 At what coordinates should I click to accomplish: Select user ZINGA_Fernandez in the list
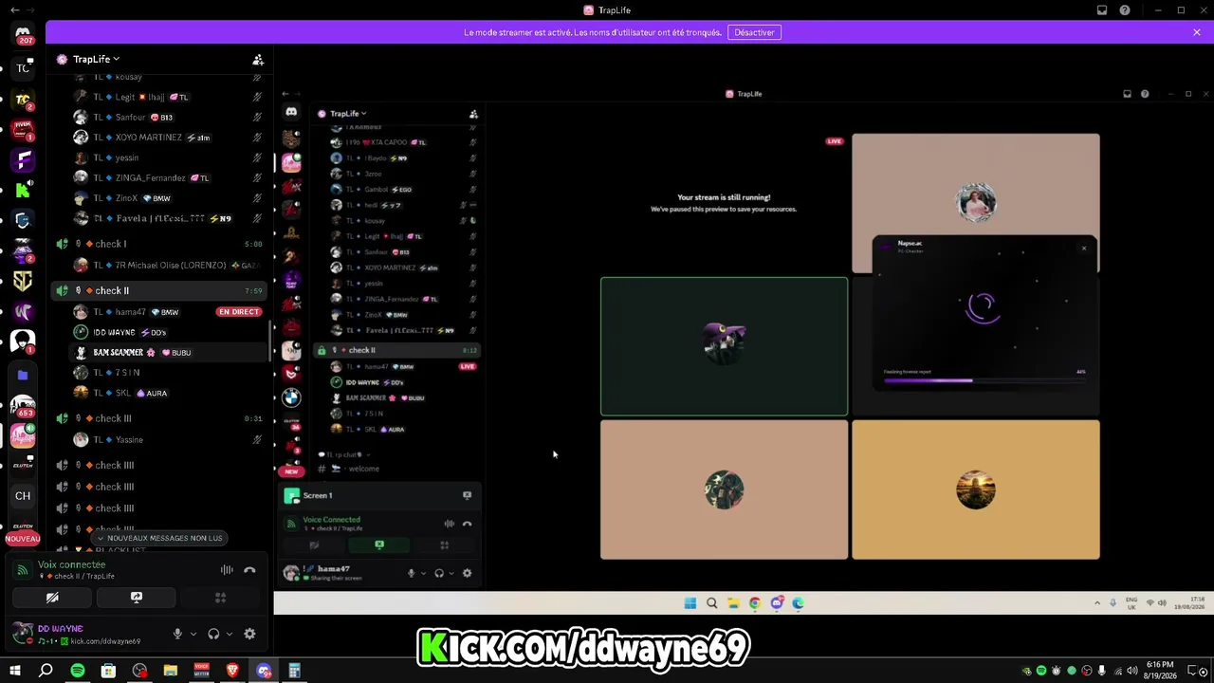(x=167, y=177)
